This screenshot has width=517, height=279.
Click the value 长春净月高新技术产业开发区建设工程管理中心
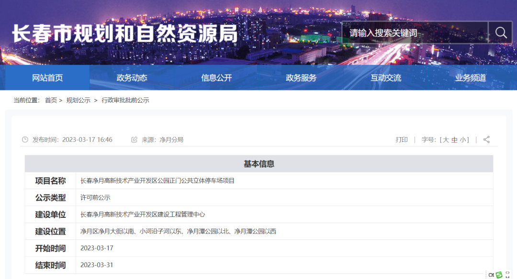(x=143, y=215)
